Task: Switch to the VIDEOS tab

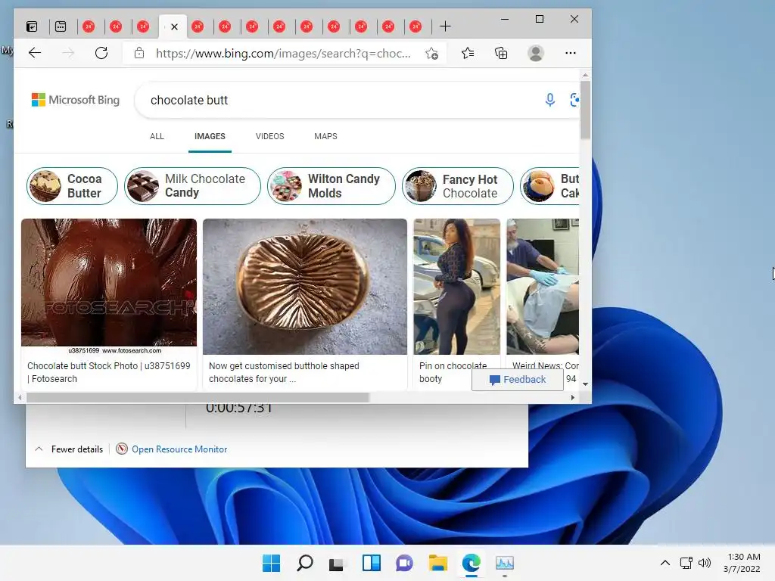Action: pos(270,136)
